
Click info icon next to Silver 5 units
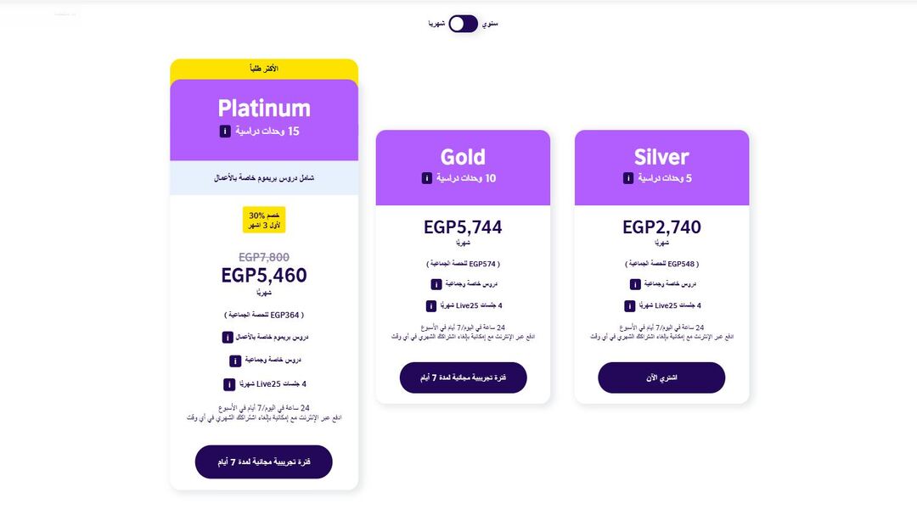(628, 178)
